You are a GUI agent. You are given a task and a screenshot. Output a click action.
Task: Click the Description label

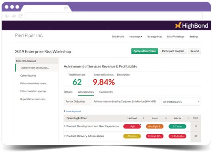[123, 75]
